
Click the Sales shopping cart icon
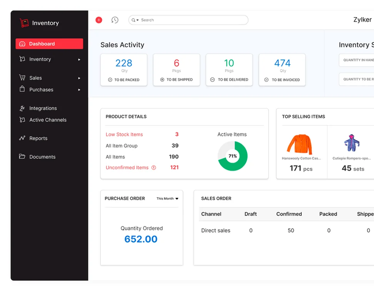click(22, 77)
